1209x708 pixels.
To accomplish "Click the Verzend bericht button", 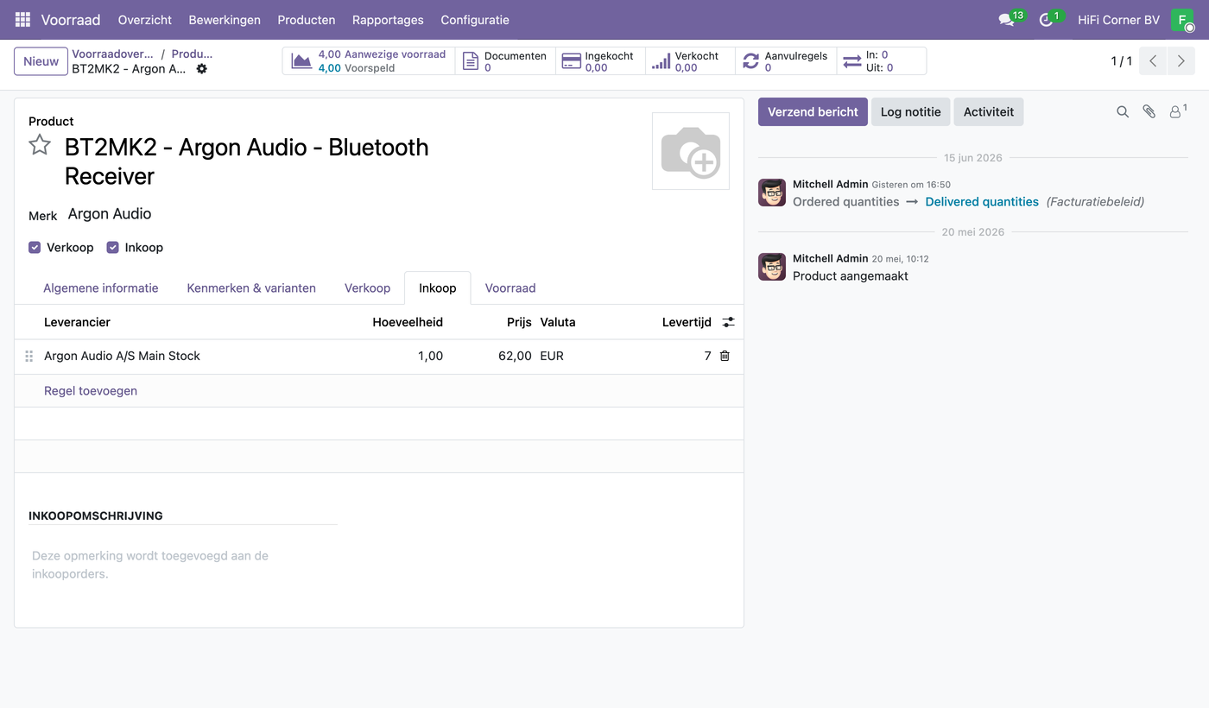I will (x=813, y=111).
